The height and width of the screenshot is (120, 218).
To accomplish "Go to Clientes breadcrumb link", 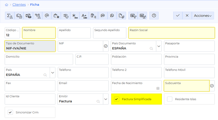I will [19, 5].
